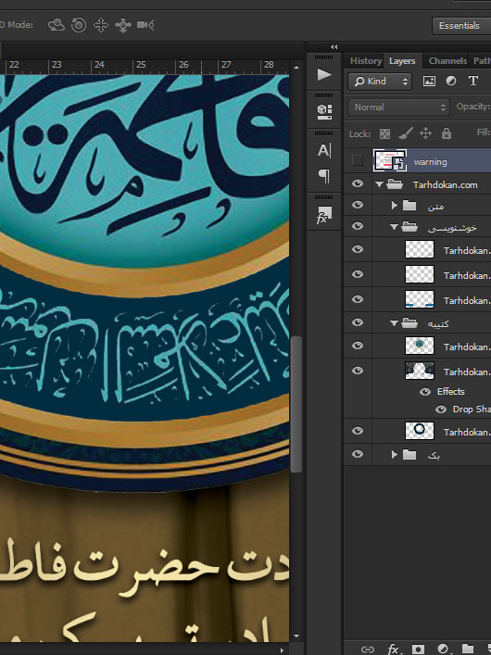Click the Fill label
This screenshot has width=491, height=655.
click(483, 132)
